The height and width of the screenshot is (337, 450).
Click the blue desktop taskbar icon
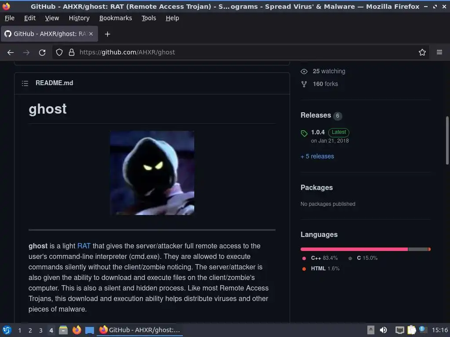pyautogui.click(x=90, y=330)
